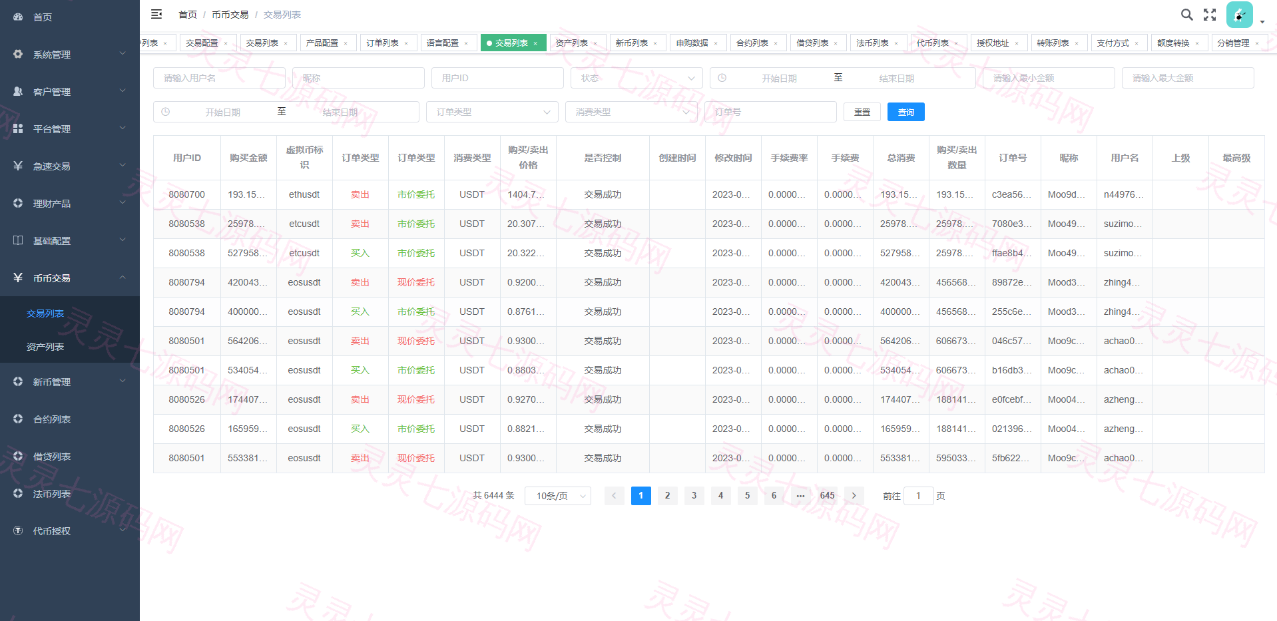Click the 系统管理 gear icon
This screenshot has width=1277, height=621.
point(18,54)
